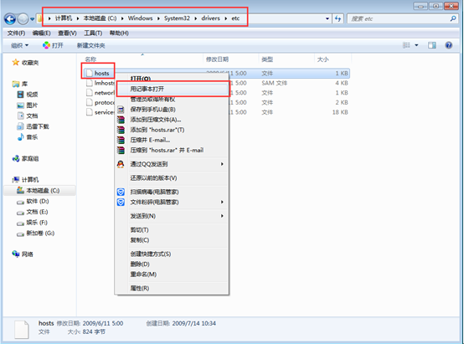Toggle the preview pane icon
This screenshot has height=344, width=464.
click(x=432, y=45)
